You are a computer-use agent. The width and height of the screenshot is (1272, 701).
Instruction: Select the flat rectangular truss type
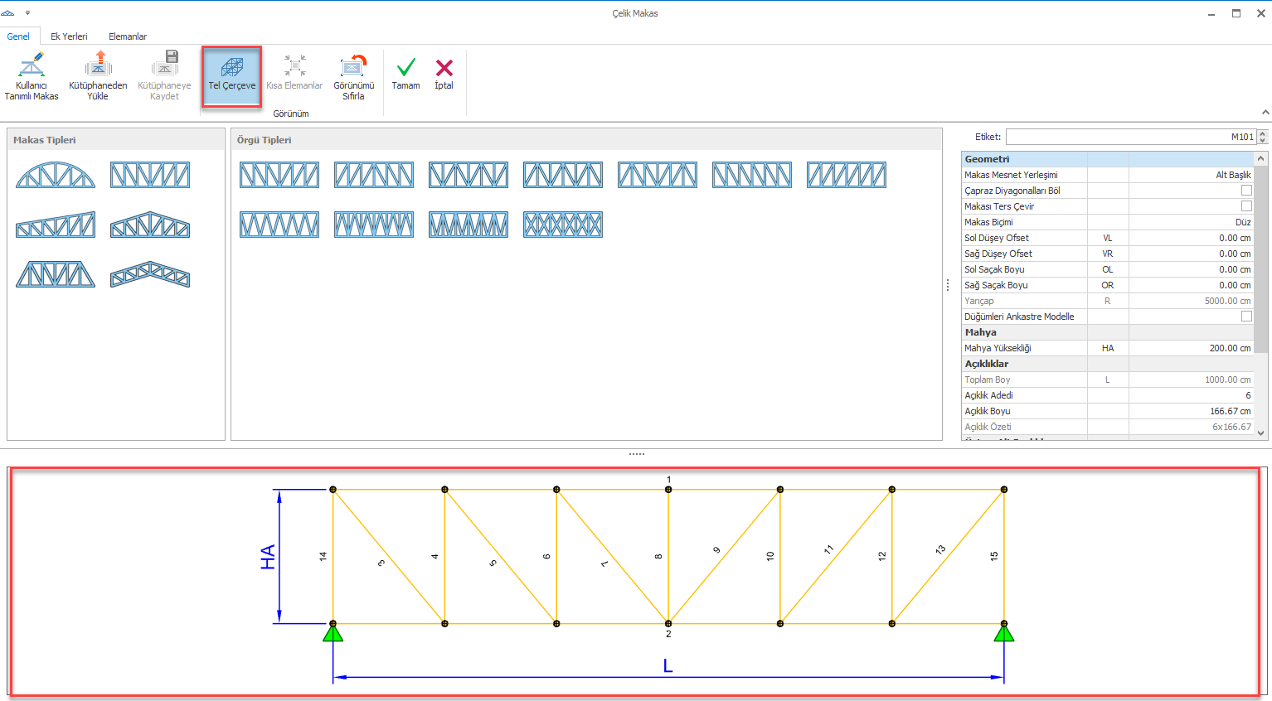150,175
